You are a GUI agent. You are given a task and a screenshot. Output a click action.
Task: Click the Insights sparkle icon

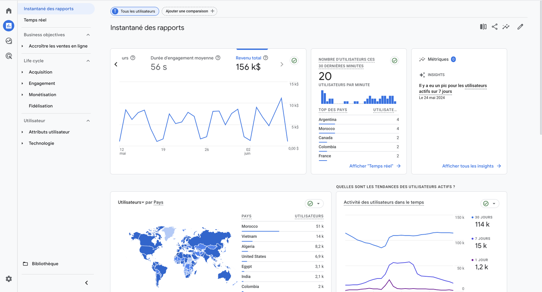coord(422,75)
